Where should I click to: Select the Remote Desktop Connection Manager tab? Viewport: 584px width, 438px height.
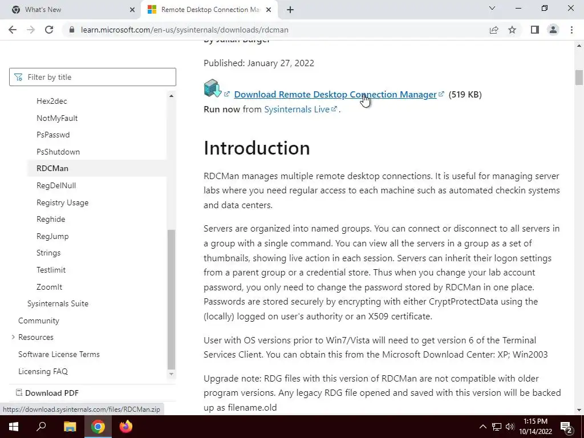pos(210,10)
